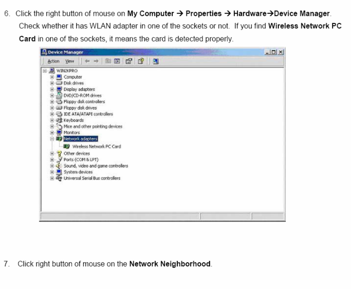Expand Universal Serial Bus controllers node

[x=52, y=178]
